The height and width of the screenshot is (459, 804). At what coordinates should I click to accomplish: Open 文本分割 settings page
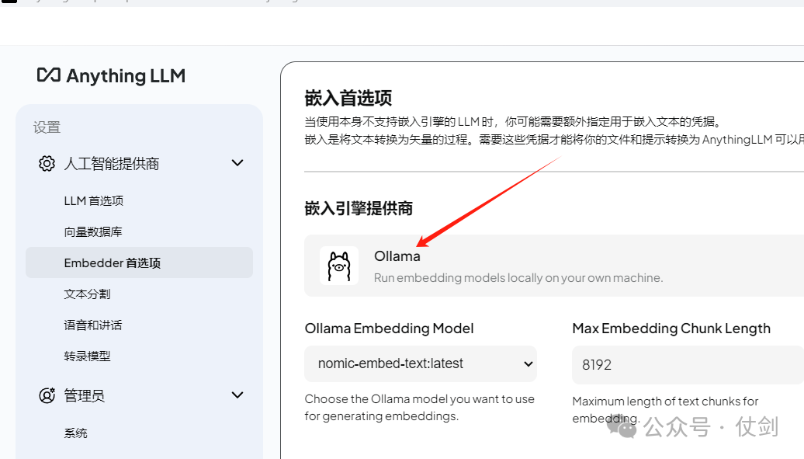point(87,294)
